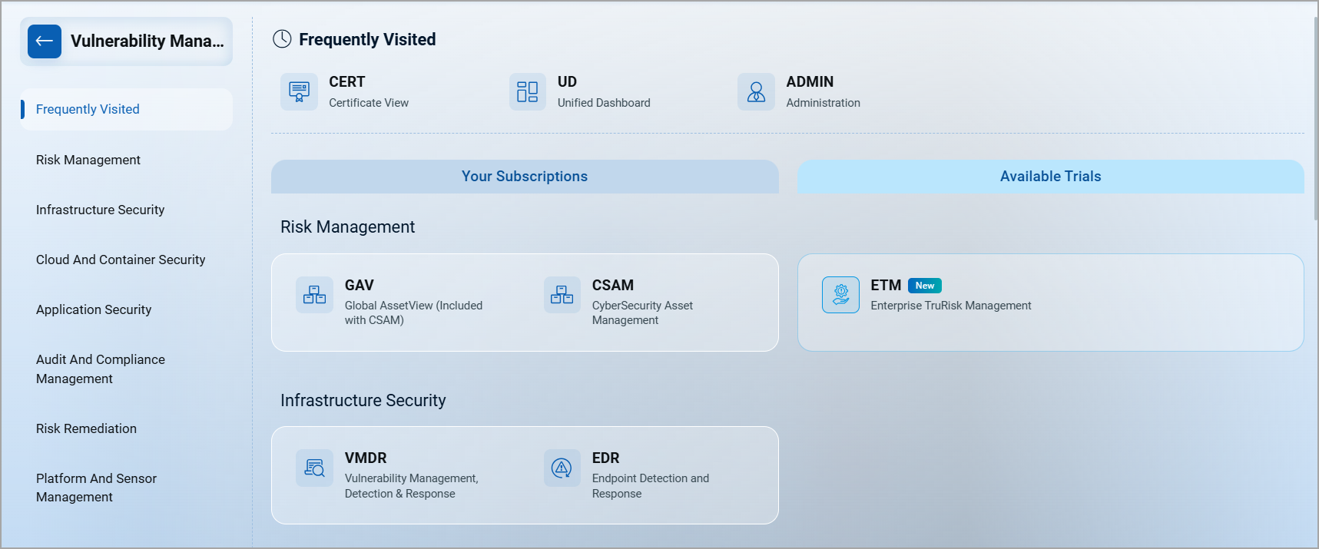Click the Frequently Visited main heading
Image resolution: width=1319 pixels, height=549 pixels.
[x=367, y=39]
